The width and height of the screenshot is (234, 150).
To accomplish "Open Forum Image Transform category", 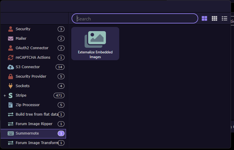I will click(37, 143).
